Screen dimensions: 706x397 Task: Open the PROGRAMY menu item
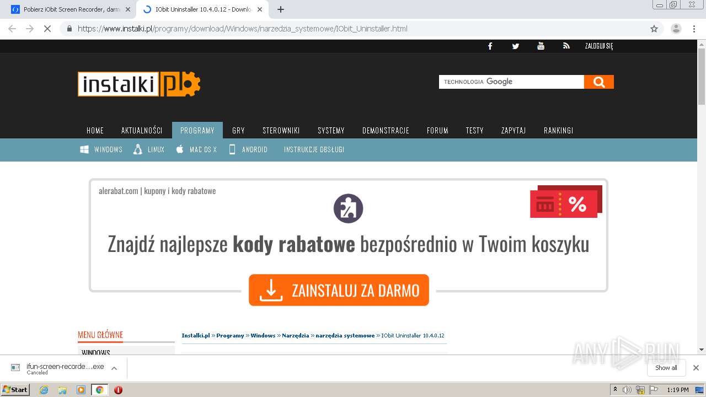(197, 131)
